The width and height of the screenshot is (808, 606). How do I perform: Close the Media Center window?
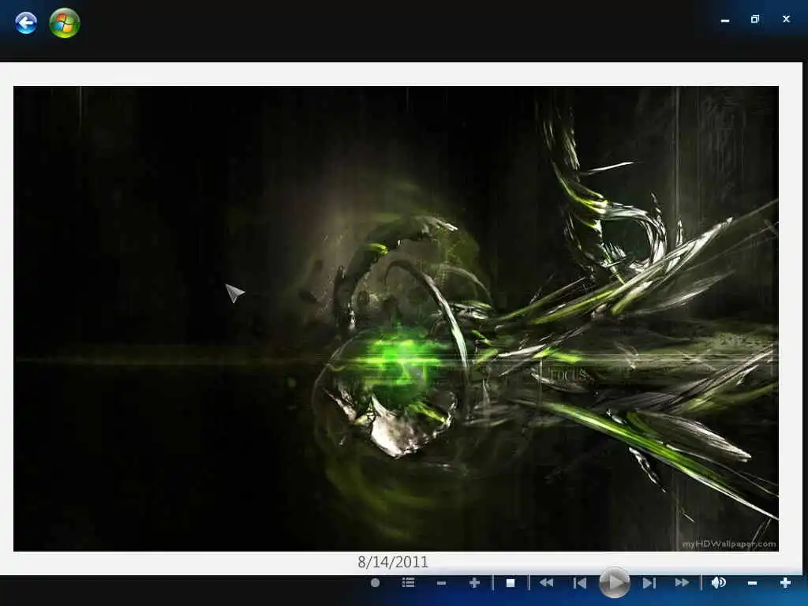pos(786,19)
